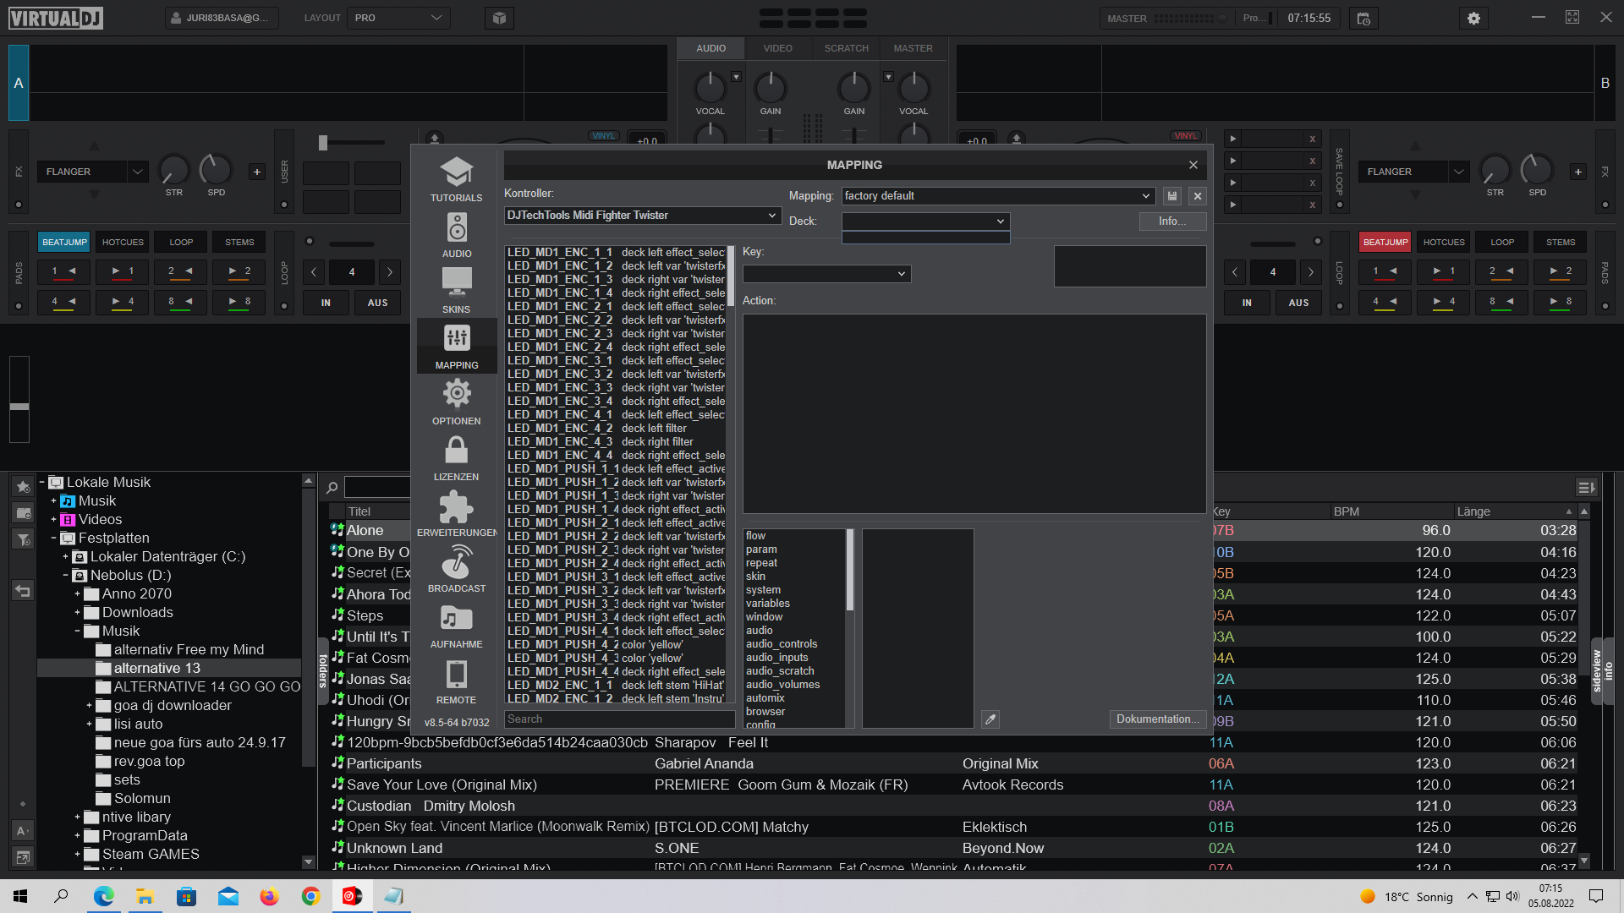
Task: Enable the left deck loop AUS button
Action: 377,303
